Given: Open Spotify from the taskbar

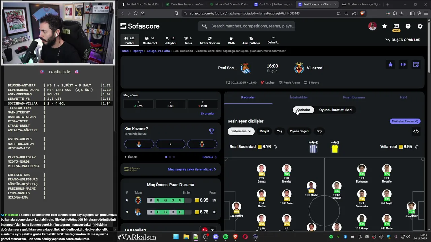Looking at the screenshot, I should tap(226, 237).
